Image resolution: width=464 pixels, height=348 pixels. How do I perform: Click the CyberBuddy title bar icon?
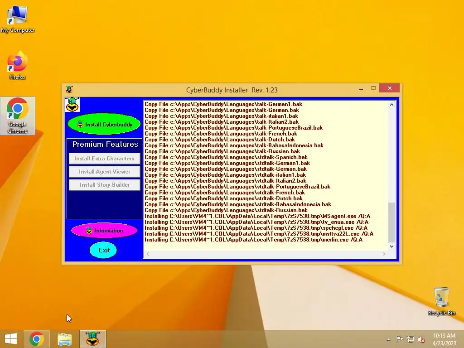(x=69, y=89)
